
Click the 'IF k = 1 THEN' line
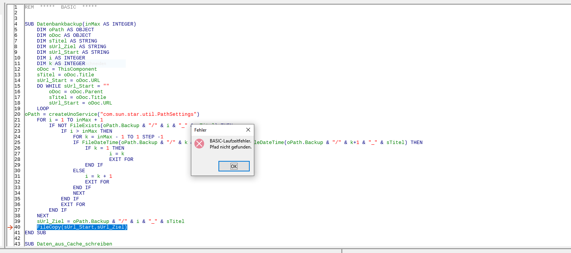click(x=105, y=148)
